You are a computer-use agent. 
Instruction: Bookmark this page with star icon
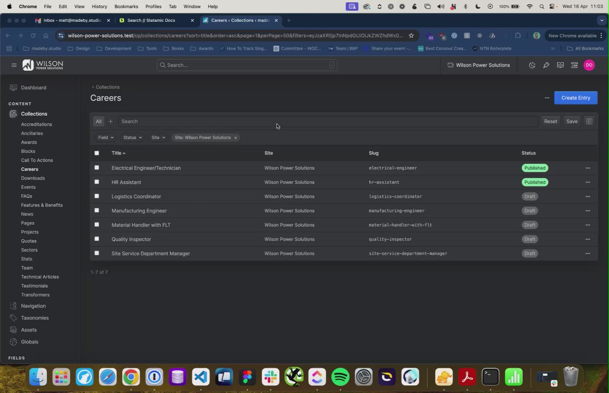(411, 35)
